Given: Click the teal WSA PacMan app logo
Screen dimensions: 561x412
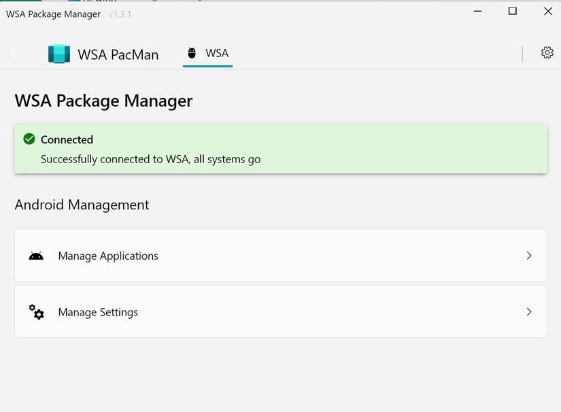Looking at the screenshot, I should pyautogui.click(x=59, y=52).
